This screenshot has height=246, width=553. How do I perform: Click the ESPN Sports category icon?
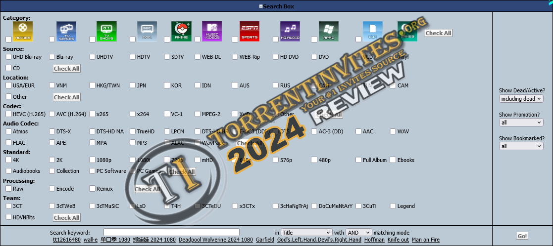[249, 32]
